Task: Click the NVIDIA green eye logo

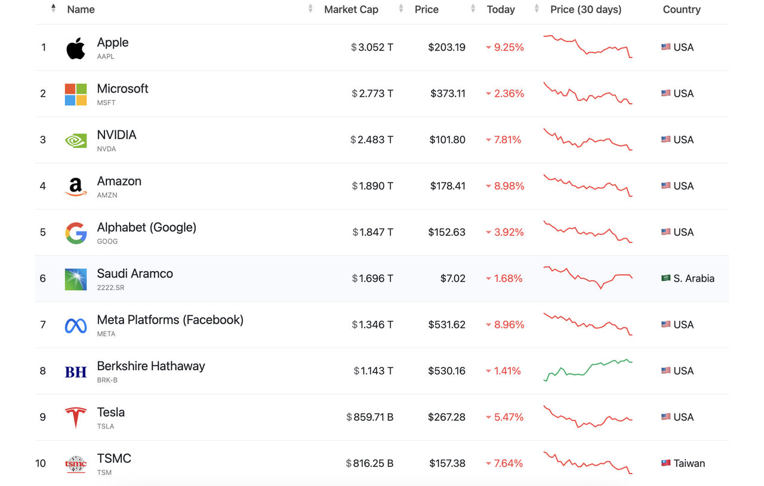Action: pos(76,140)
